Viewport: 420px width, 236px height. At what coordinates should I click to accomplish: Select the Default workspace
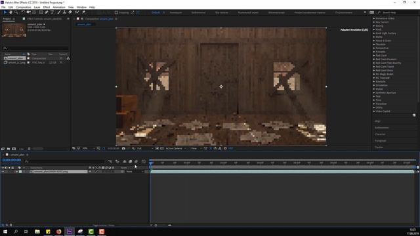(x=156, y=12)
